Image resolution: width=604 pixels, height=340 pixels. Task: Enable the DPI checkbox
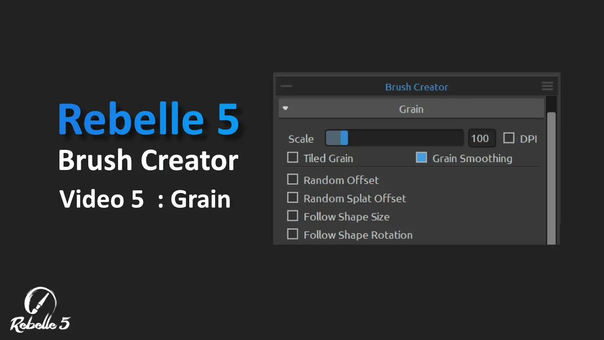[509, 138]
